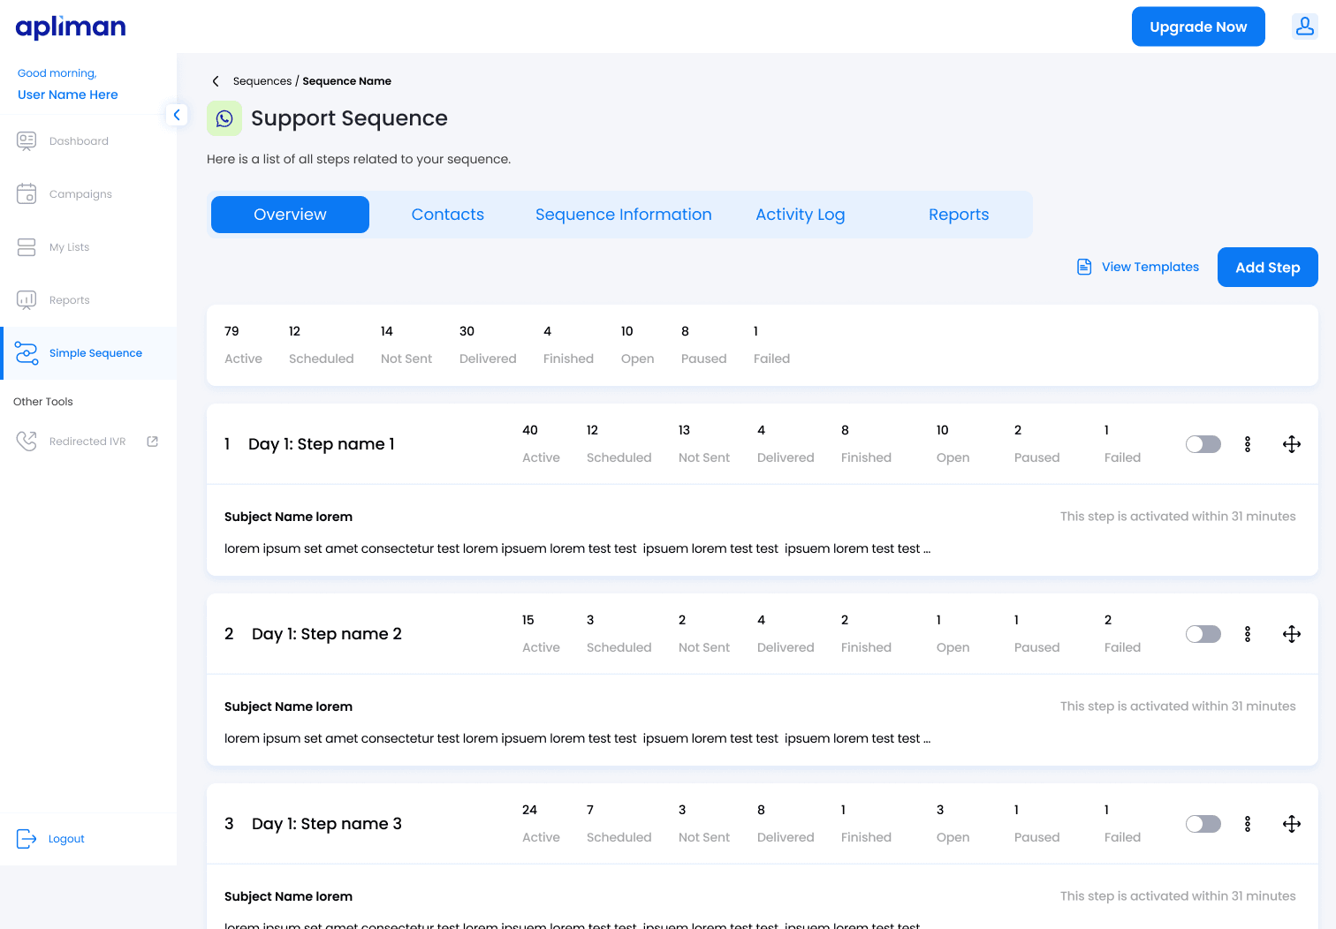Click the Logout link
Viewport: 1336px width, 929px height.
pyautogui.click(x=66, y=839)
